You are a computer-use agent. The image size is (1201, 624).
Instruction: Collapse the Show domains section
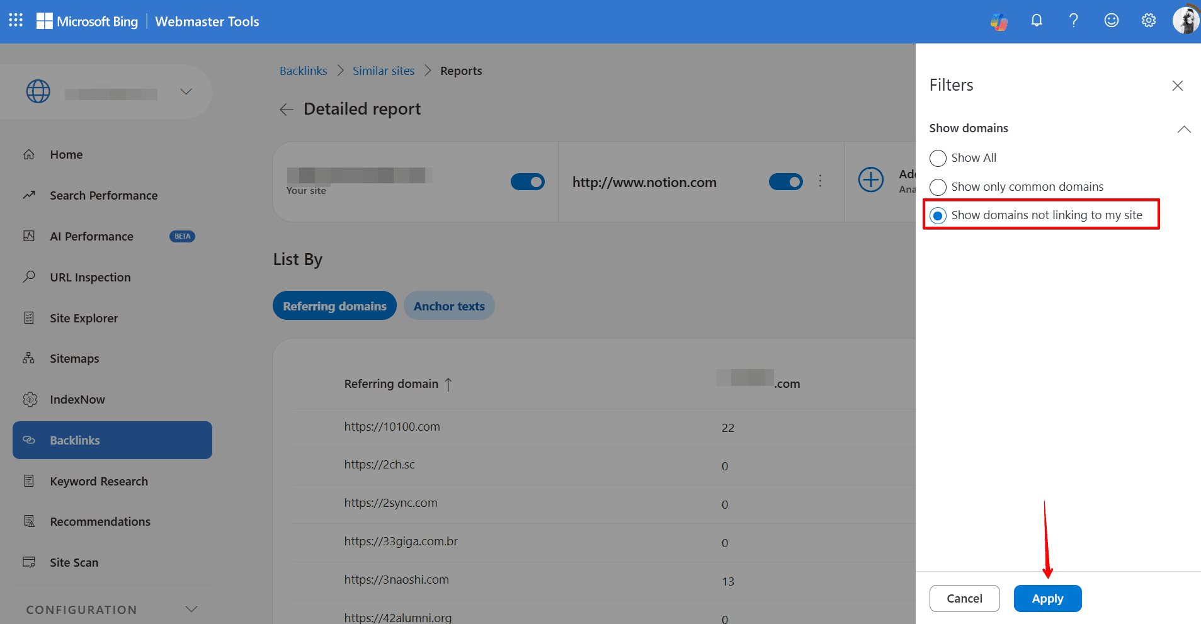point(1184,129)
